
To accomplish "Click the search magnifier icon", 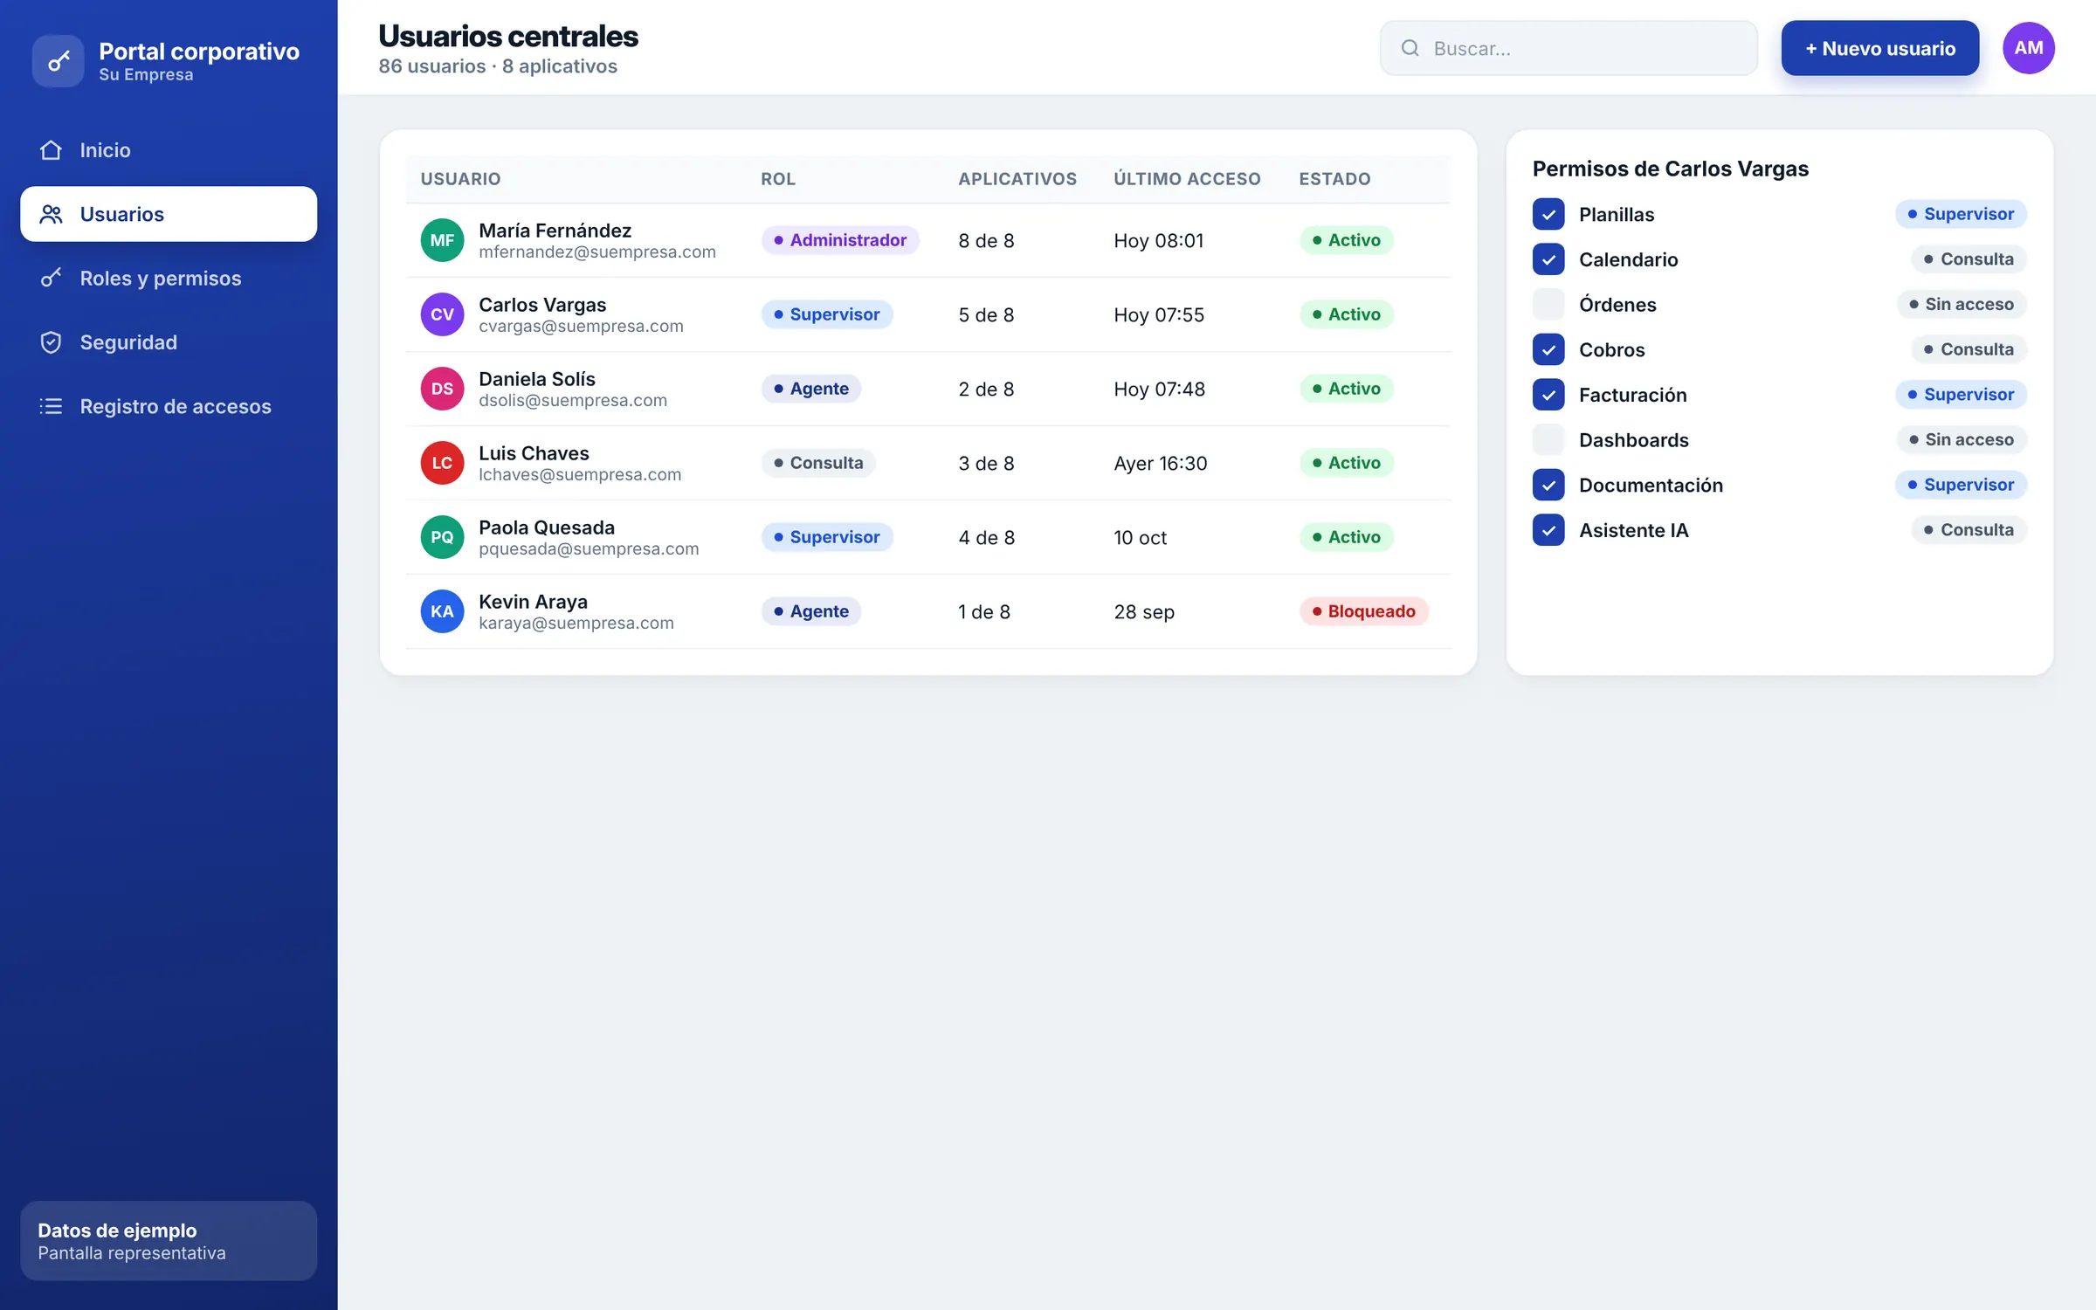I will point(1410,48).
